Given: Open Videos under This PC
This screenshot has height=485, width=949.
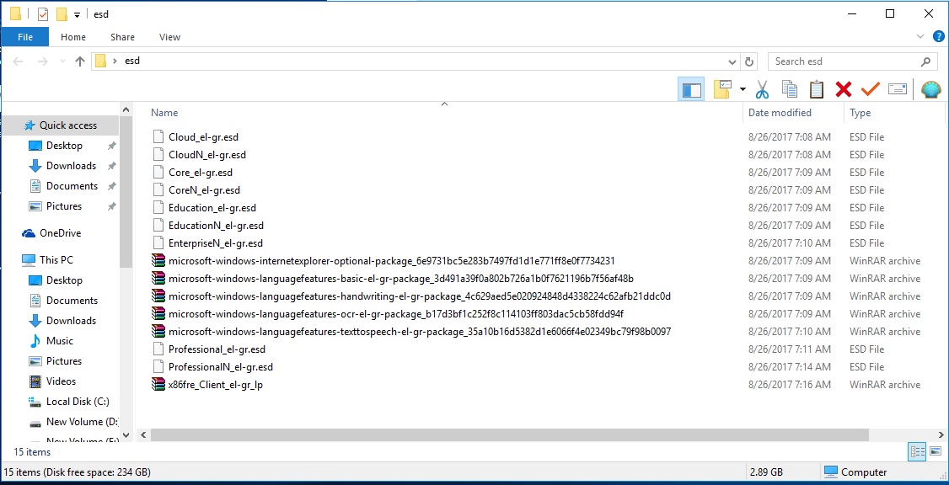Looking at the screenshot, I should (x=61, y=381).
